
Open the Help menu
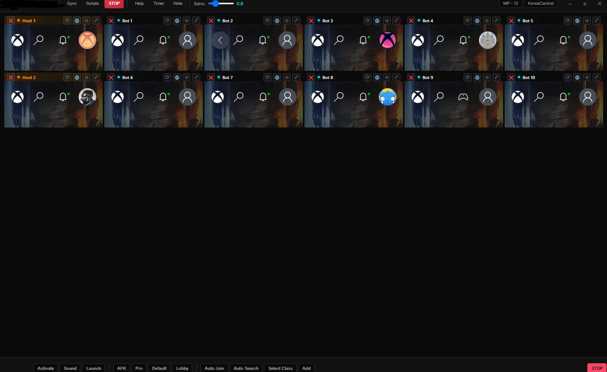(139, 3)
